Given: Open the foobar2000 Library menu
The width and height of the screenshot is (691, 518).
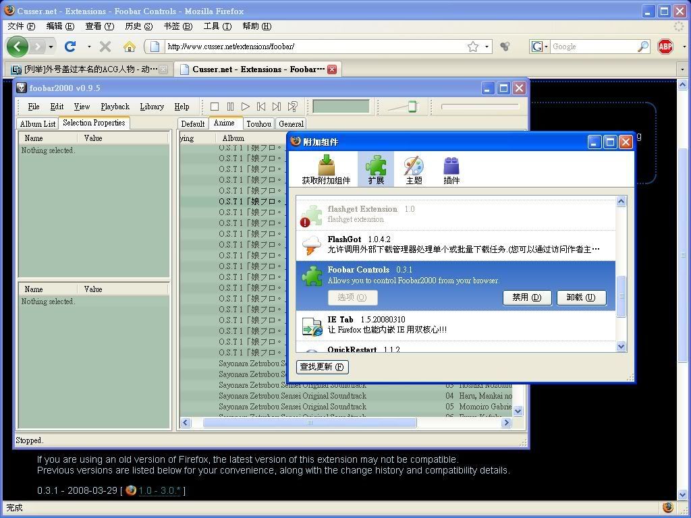Looking at the screenshot, I should point(152,107).
